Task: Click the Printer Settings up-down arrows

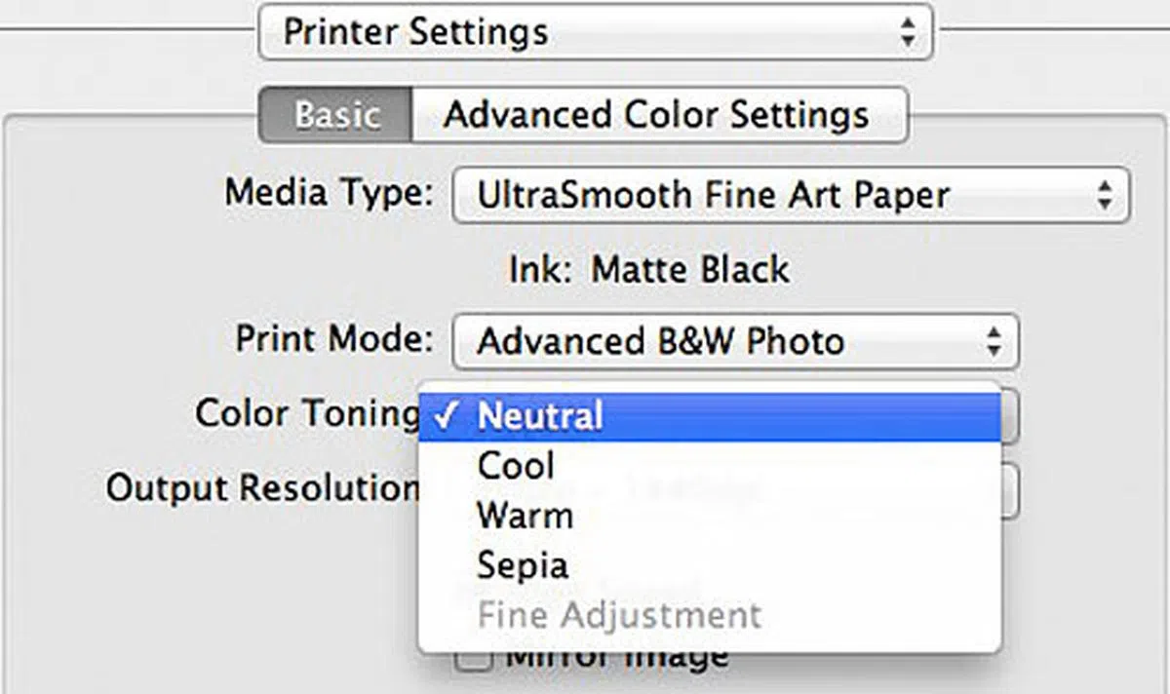Action: (907, 33)
